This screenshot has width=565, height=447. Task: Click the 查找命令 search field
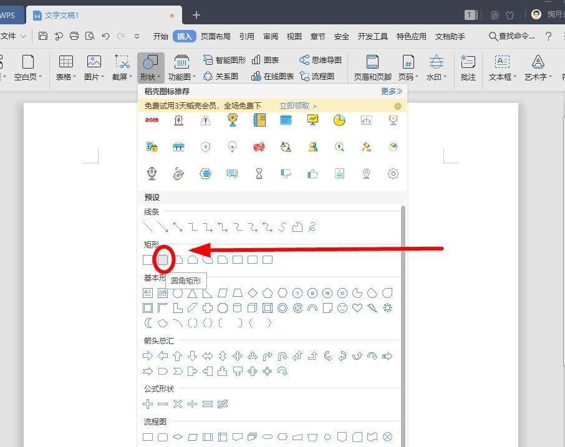pyautogui.click(x=511, y=36)
